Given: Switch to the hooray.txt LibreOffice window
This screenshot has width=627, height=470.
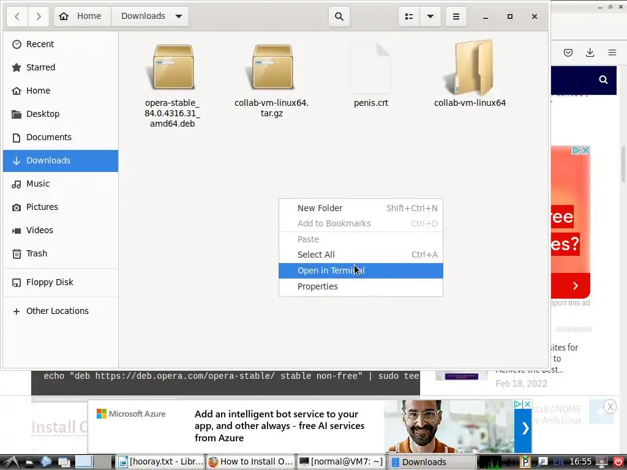Looking at the screenshot, I should 160,462.
